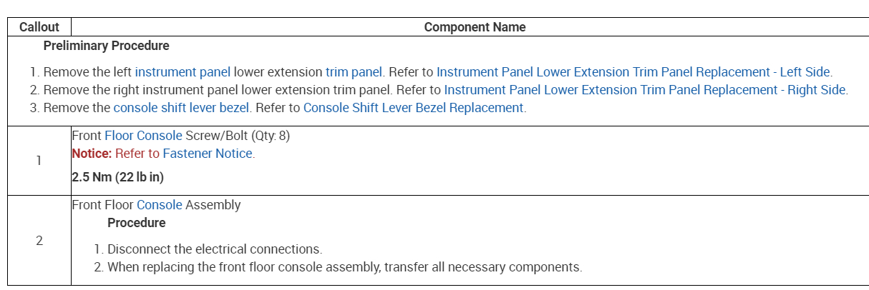Image resolution: width=869 pixels, height=290 pixels.
Task: Click the "transfer all necessary components" step
Action: click(344, 267)
